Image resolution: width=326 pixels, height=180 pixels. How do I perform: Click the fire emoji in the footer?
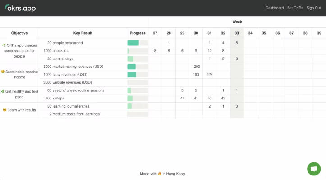pyautogui.click(x=160, y=174)
